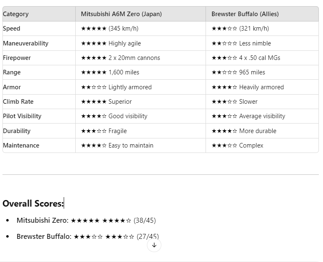Viewport: 323px width, 262px height.
Task: Click the Zero's 345 km/h speed cell
Action: [141, 29]
